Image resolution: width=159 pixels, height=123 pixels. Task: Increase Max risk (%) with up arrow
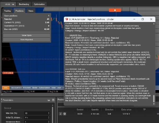coord(49,112)
